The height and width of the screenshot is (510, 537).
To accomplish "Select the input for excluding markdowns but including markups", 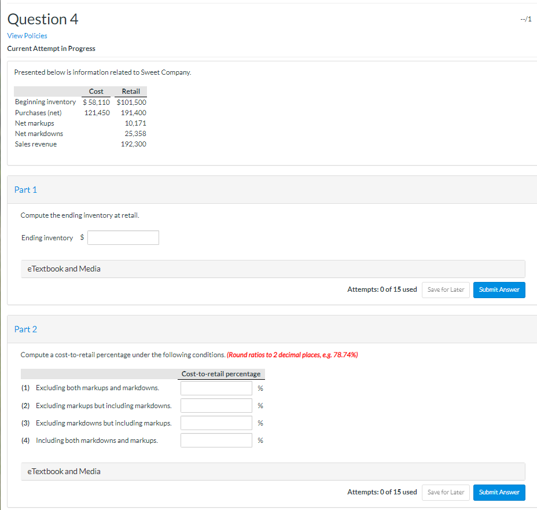I will pos(216,423).
